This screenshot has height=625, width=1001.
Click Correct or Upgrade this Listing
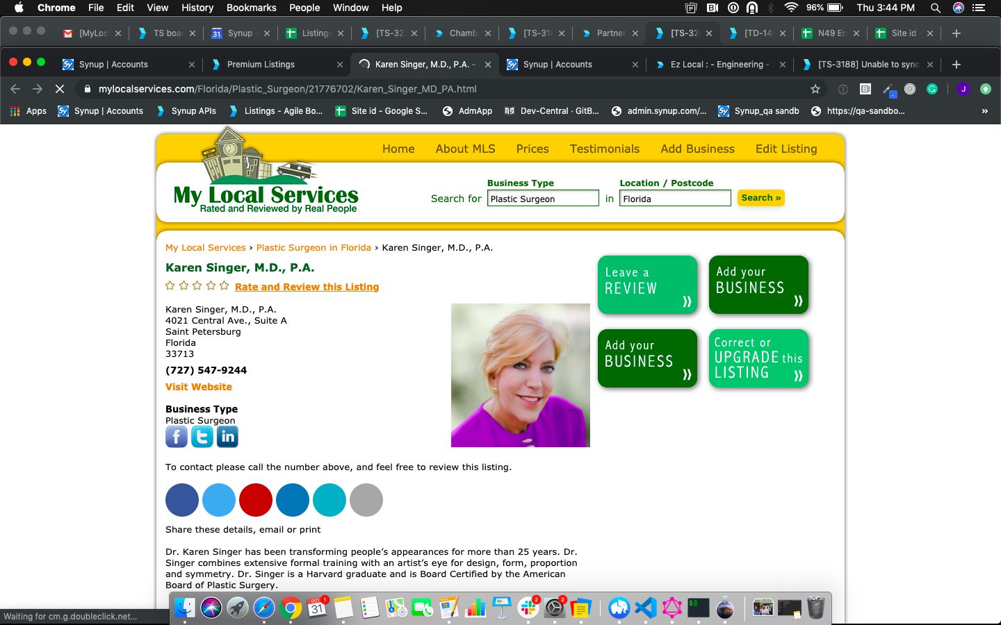(758, 358)
